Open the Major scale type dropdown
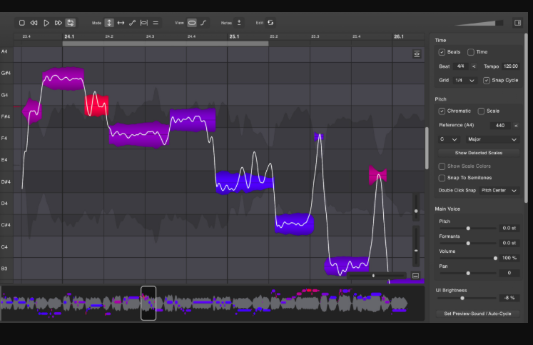The image size is (533, 345). tap(492, 139)
